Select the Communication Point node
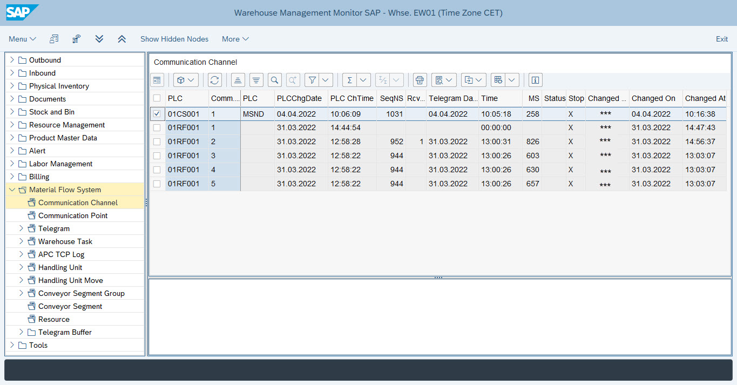Viewport: 737px width, 385px height. (73, 215)
